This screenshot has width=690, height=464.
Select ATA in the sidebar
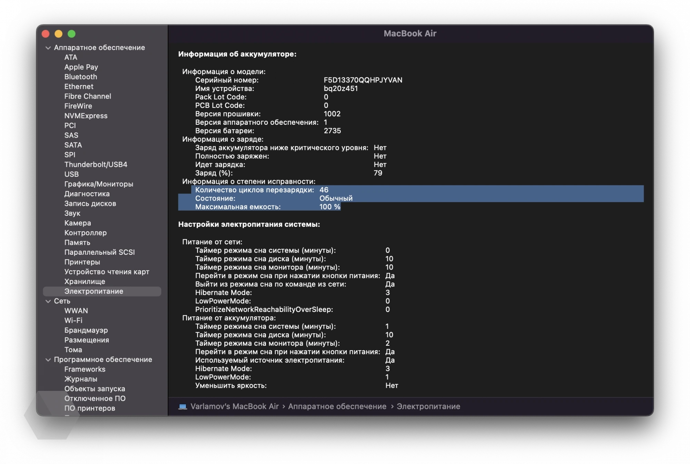71,57
